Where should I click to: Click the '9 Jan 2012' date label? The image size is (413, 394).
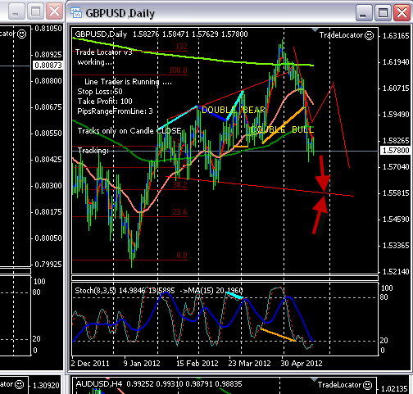click(x=142, y=364)
